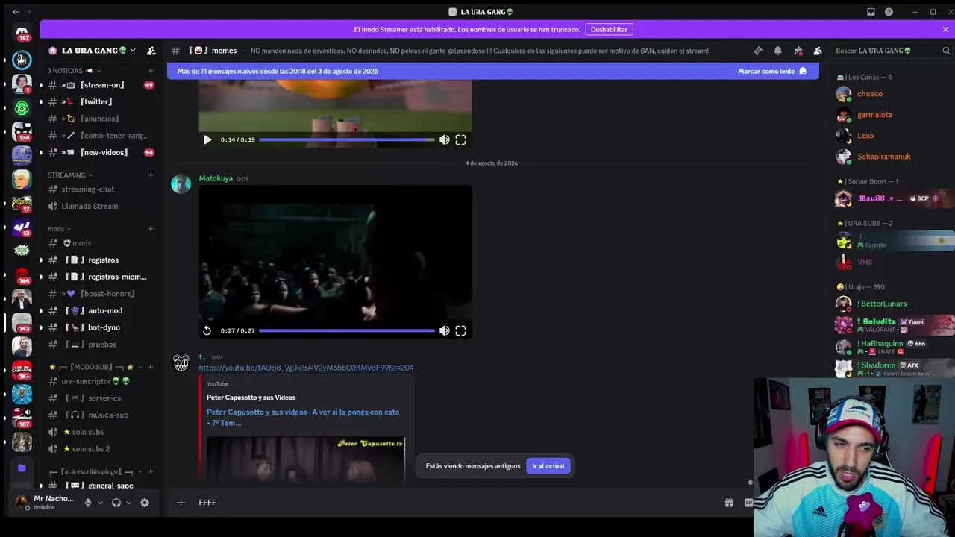Open microphone input options arrow
The width and height of the screenshot is (955, 537).
click(x=101, y=503)
